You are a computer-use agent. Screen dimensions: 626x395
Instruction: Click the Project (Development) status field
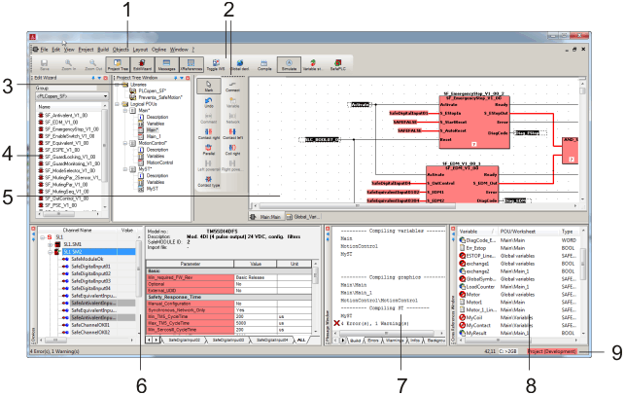click(x=552, y=351)
